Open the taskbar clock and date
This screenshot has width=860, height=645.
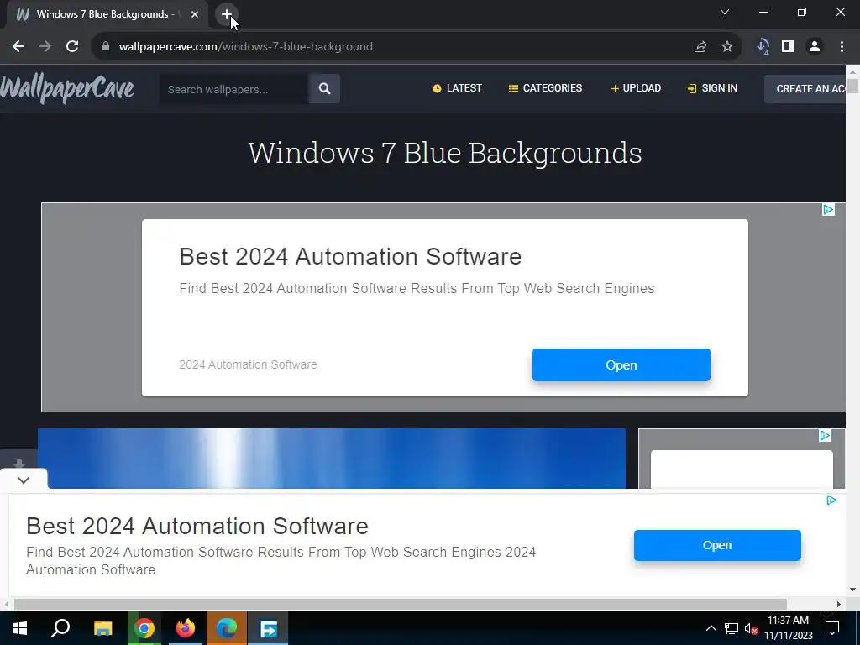(788, 628)
